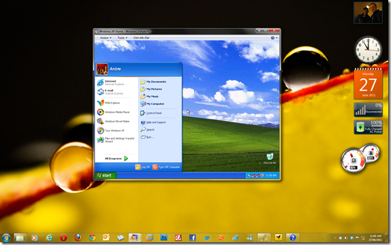Open Firefox from the taskbar
Image resolution: width=391 pixels, height=245 pixels.
coord(78,238)
